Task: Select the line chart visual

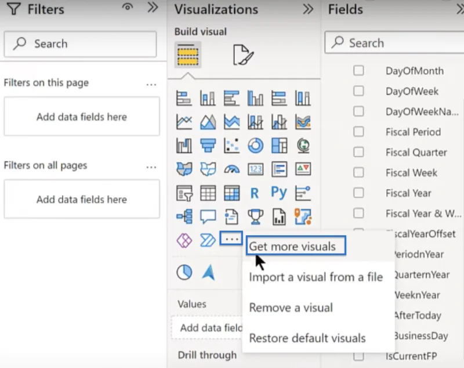Action: pos(184,122)
